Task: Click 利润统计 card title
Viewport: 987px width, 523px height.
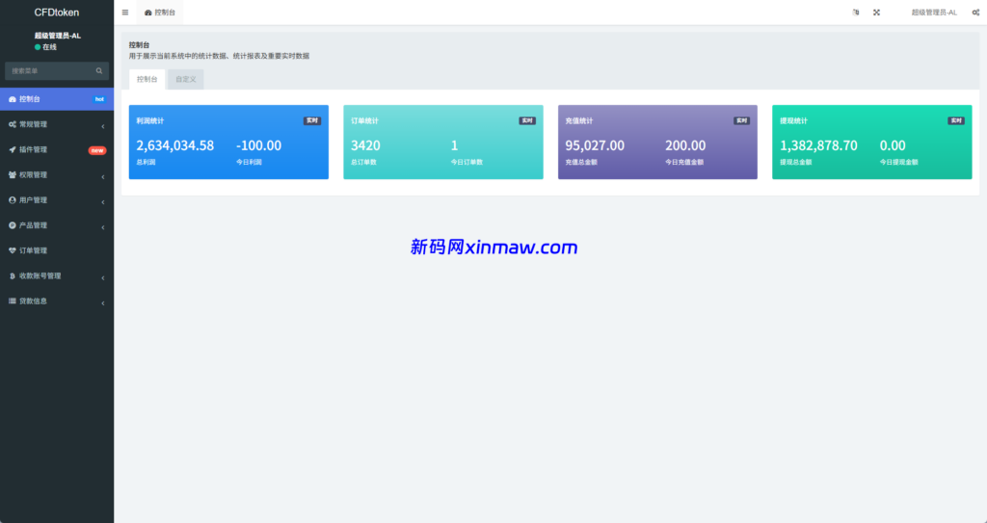Action: [149, 120]
